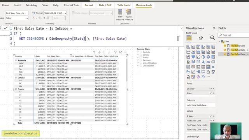Tick the Germany slicer checkbox
The image size is (249, 140).
(x=141, y=60)
